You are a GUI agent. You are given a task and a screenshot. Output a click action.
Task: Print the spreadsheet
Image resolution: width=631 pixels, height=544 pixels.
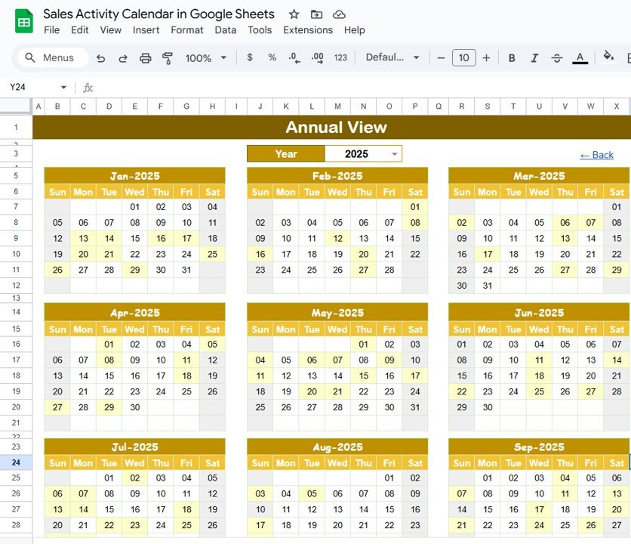coord(145,58)
